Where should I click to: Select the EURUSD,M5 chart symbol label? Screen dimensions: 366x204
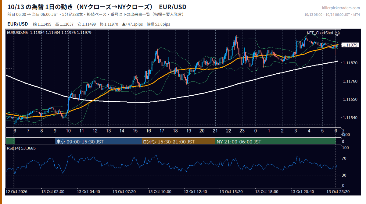point(17,32)
